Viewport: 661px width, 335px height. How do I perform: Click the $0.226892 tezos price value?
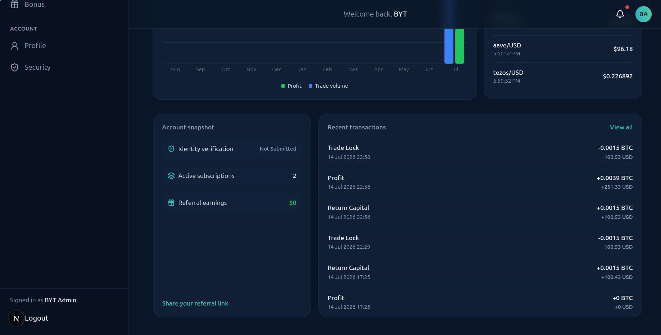coord(617,76)
